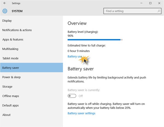Click the search magnifier icon

(159, 11)
